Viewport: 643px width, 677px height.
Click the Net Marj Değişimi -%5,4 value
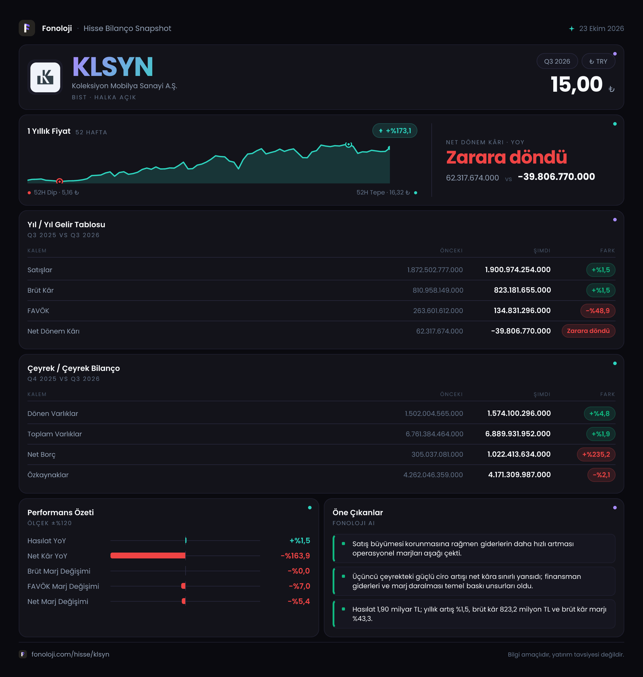[298, 601]
